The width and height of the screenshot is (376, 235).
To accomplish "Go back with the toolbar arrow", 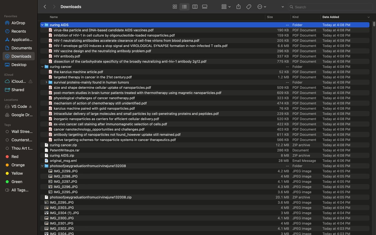I will click(x=45, y=7).
